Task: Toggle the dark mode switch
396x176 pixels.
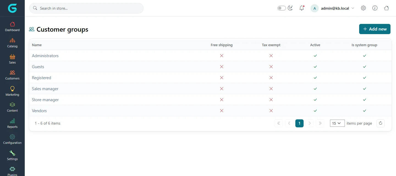Action: pos(282,8)
